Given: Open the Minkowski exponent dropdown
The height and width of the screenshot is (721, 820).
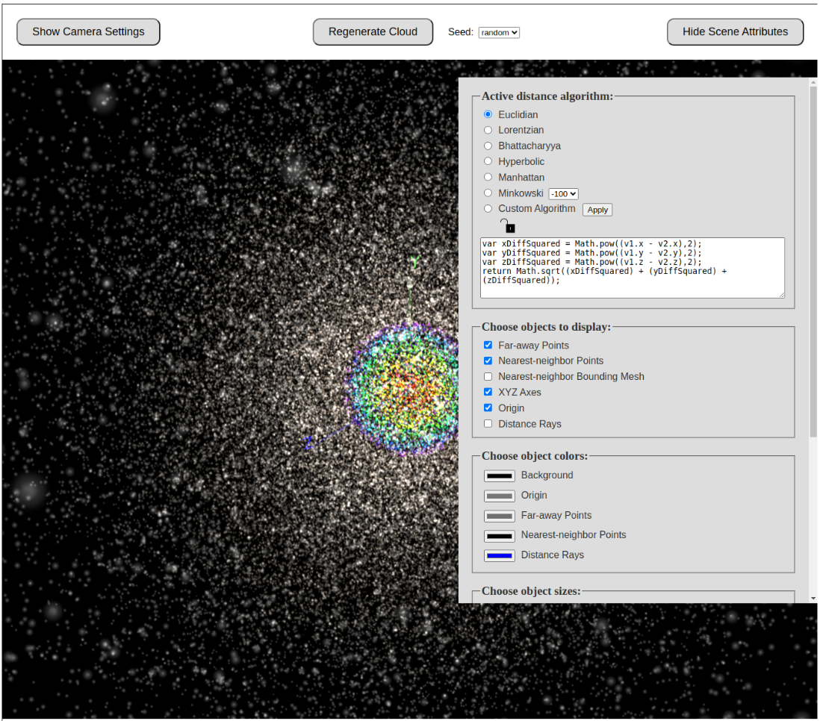Looking at the screenshot, I should coord(563,193).
